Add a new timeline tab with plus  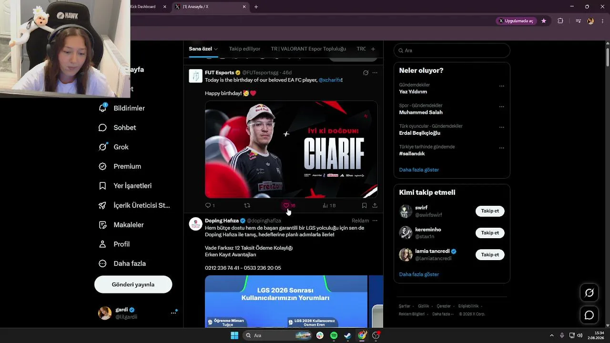pyautogui.click(x=373, y=49)
